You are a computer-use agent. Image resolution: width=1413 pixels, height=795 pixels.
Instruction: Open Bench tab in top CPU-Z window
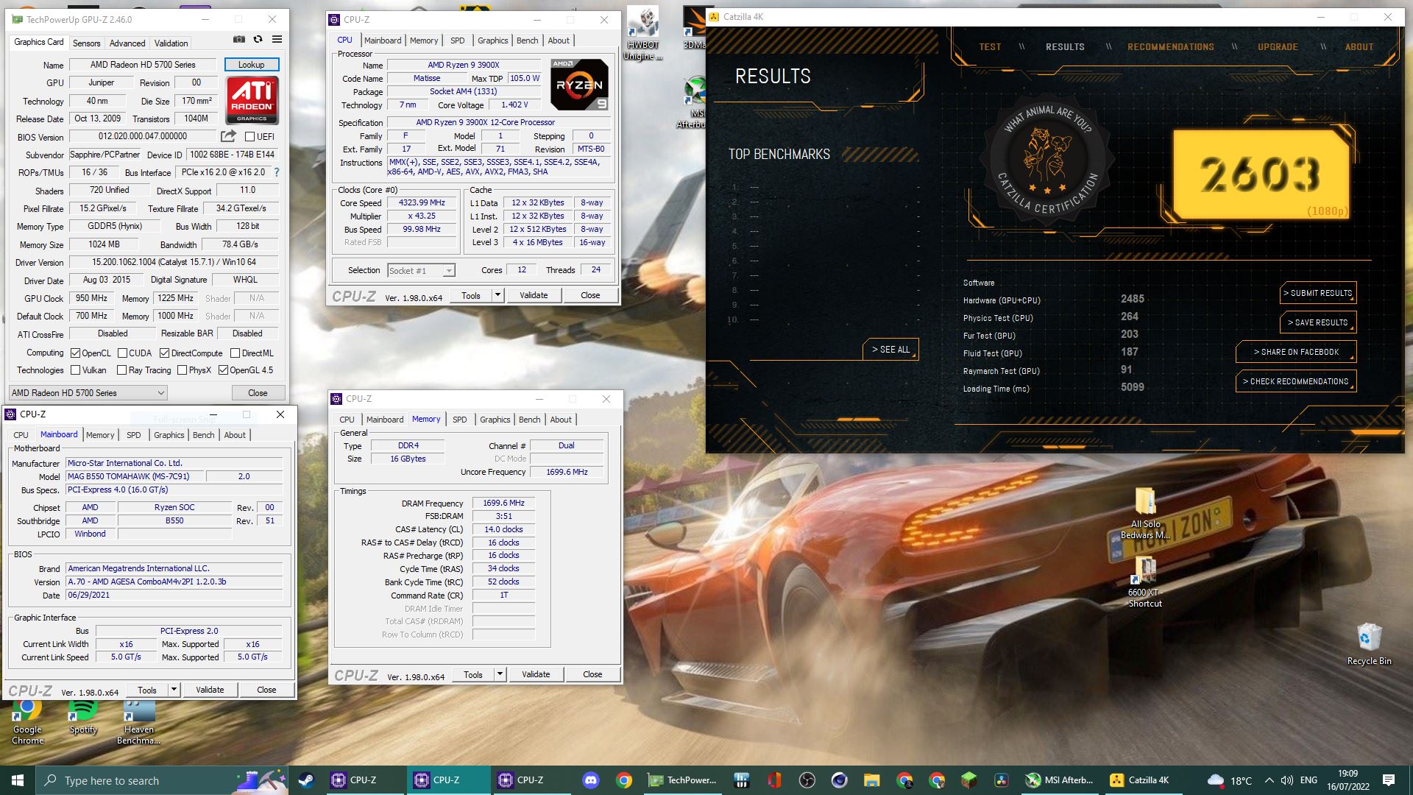pyautogui.click(x=527, y=40)
